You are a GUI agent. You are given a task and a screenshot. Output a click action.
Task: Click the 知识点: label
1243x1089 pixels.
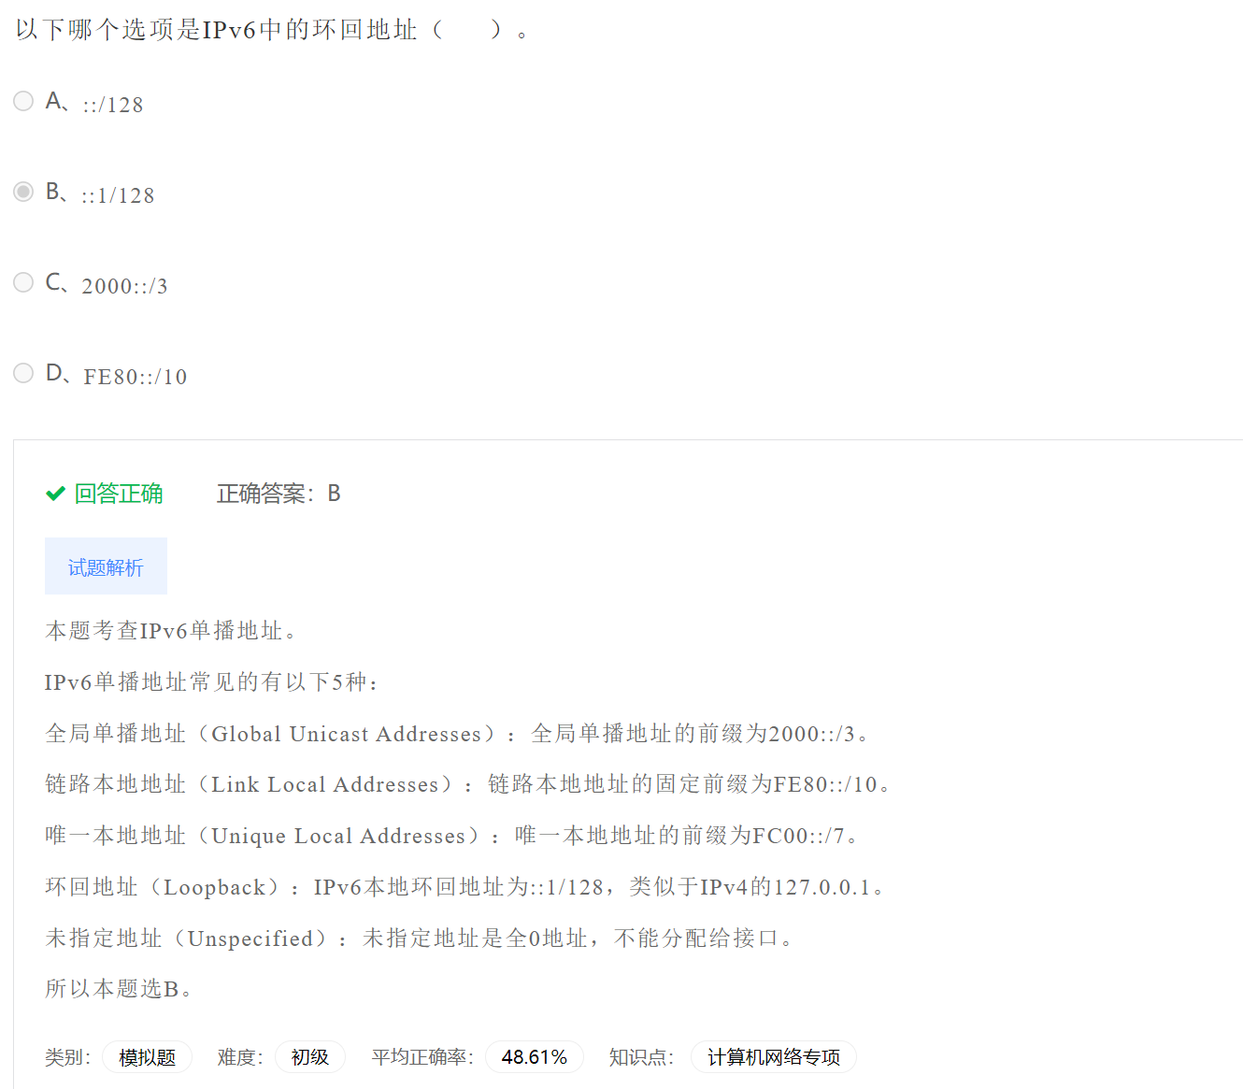(x=641, y=1057)
